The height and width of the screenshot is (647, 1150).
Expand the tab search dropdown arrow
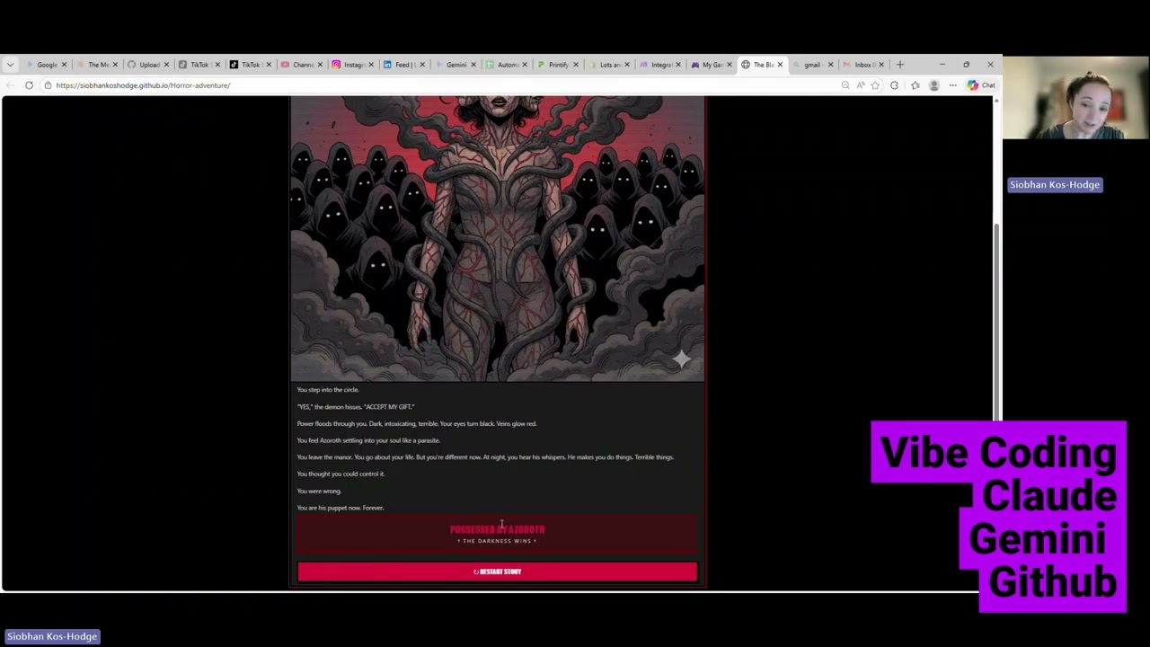click(10, 65)
